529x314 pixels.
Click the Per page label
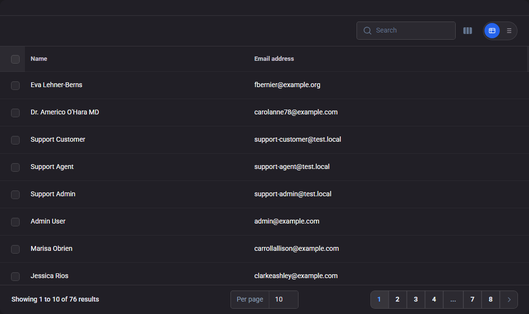click(250, 300)
